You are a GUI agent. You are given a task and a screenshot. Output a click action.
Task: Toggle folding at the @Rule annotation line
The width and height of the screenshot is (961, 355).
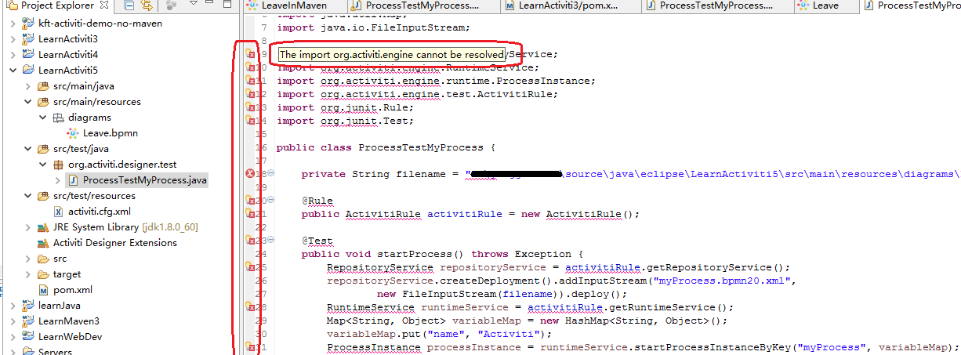click(x=271, y=201)
